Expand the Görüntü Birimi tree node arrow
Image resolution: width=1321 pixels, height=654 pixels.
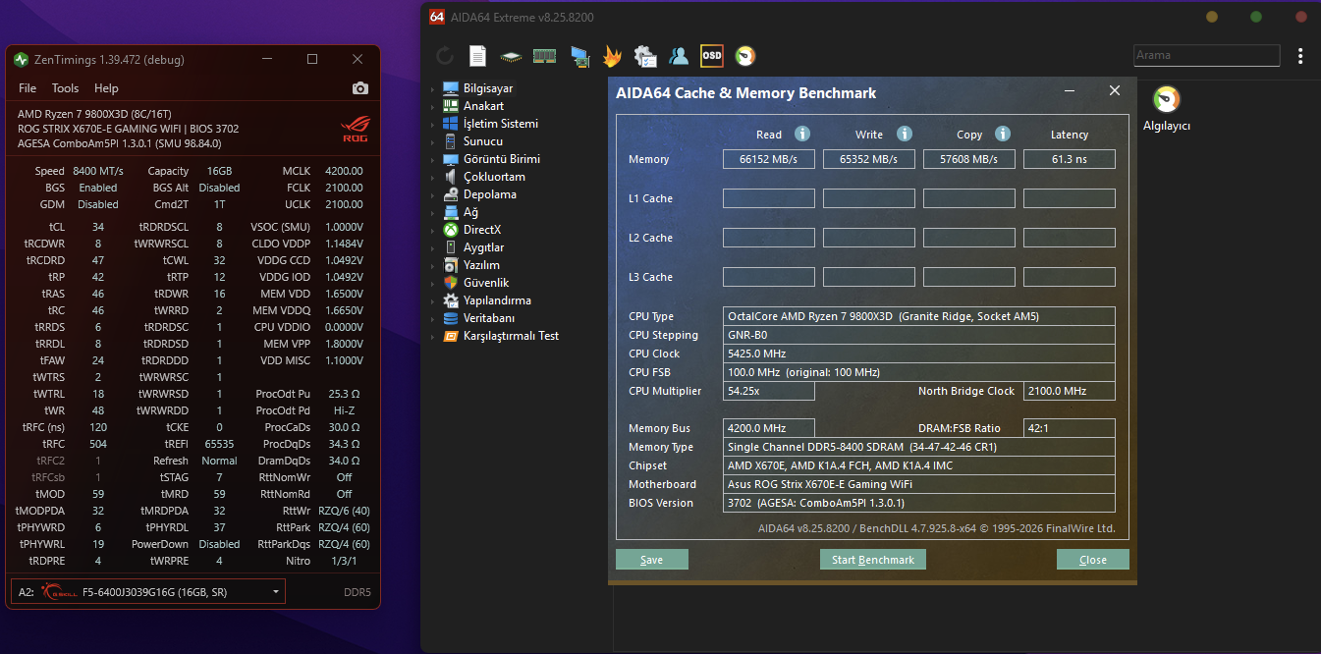click(432, 160)
